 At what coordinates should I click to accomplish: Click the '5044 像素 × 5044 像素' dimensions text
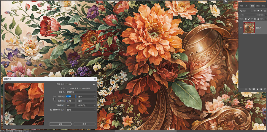[80, 88]
